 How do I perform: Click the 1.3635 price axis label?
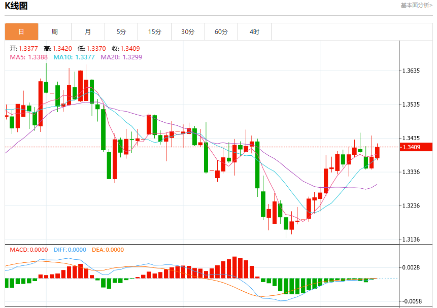411,71
